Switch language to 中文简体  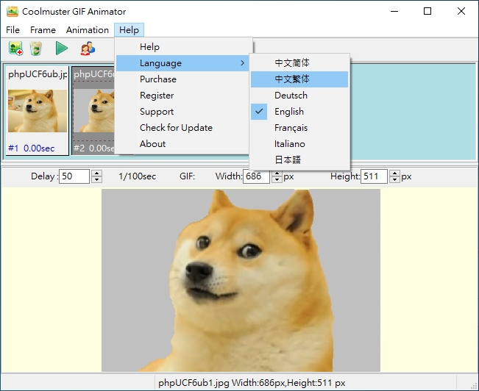pyautogui.click(x=299, y=63)
